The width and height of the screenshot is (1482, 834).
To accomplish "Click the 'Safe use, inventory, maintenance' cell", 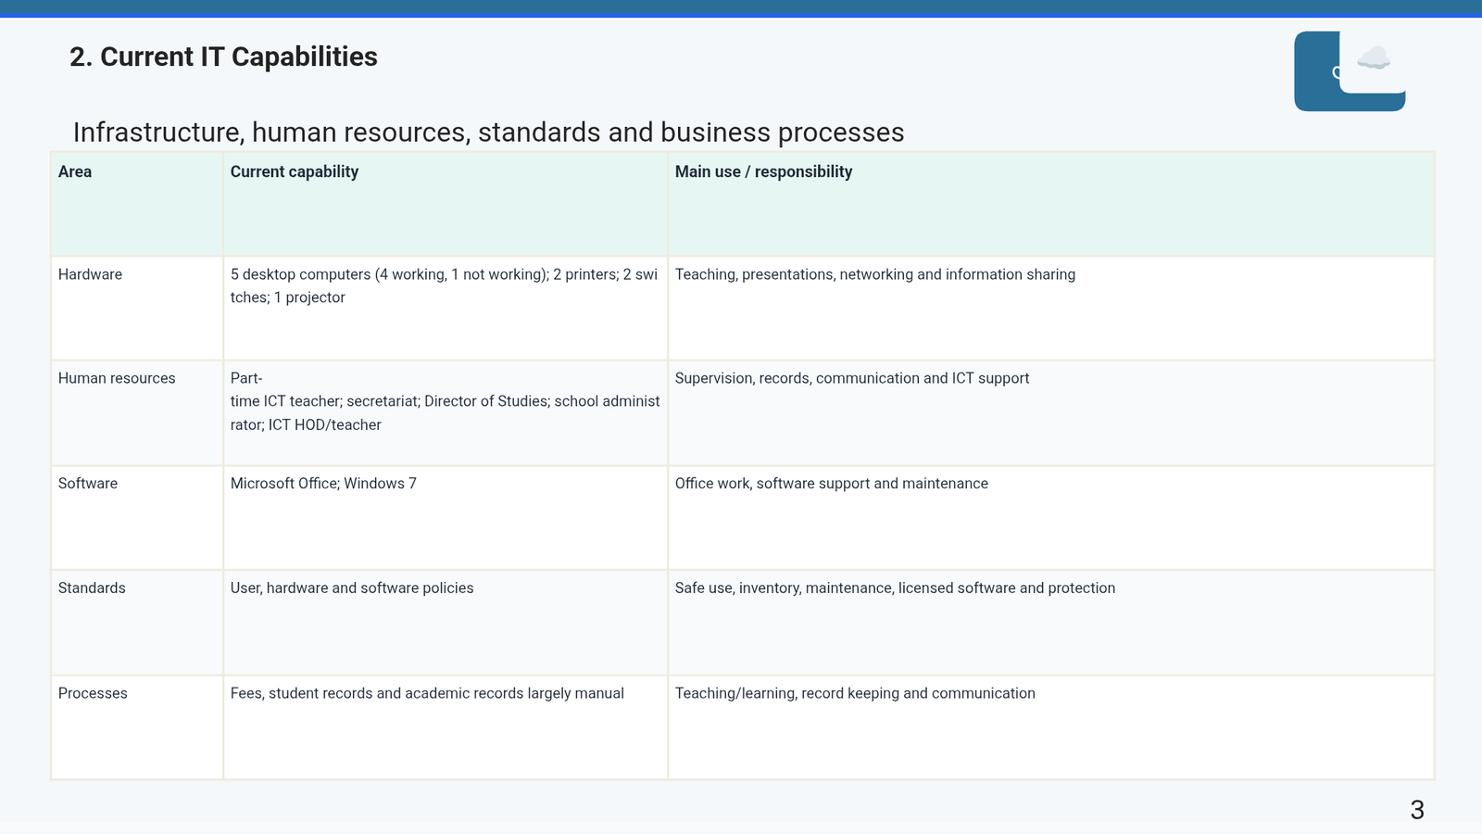I will tap(1051, 623).
